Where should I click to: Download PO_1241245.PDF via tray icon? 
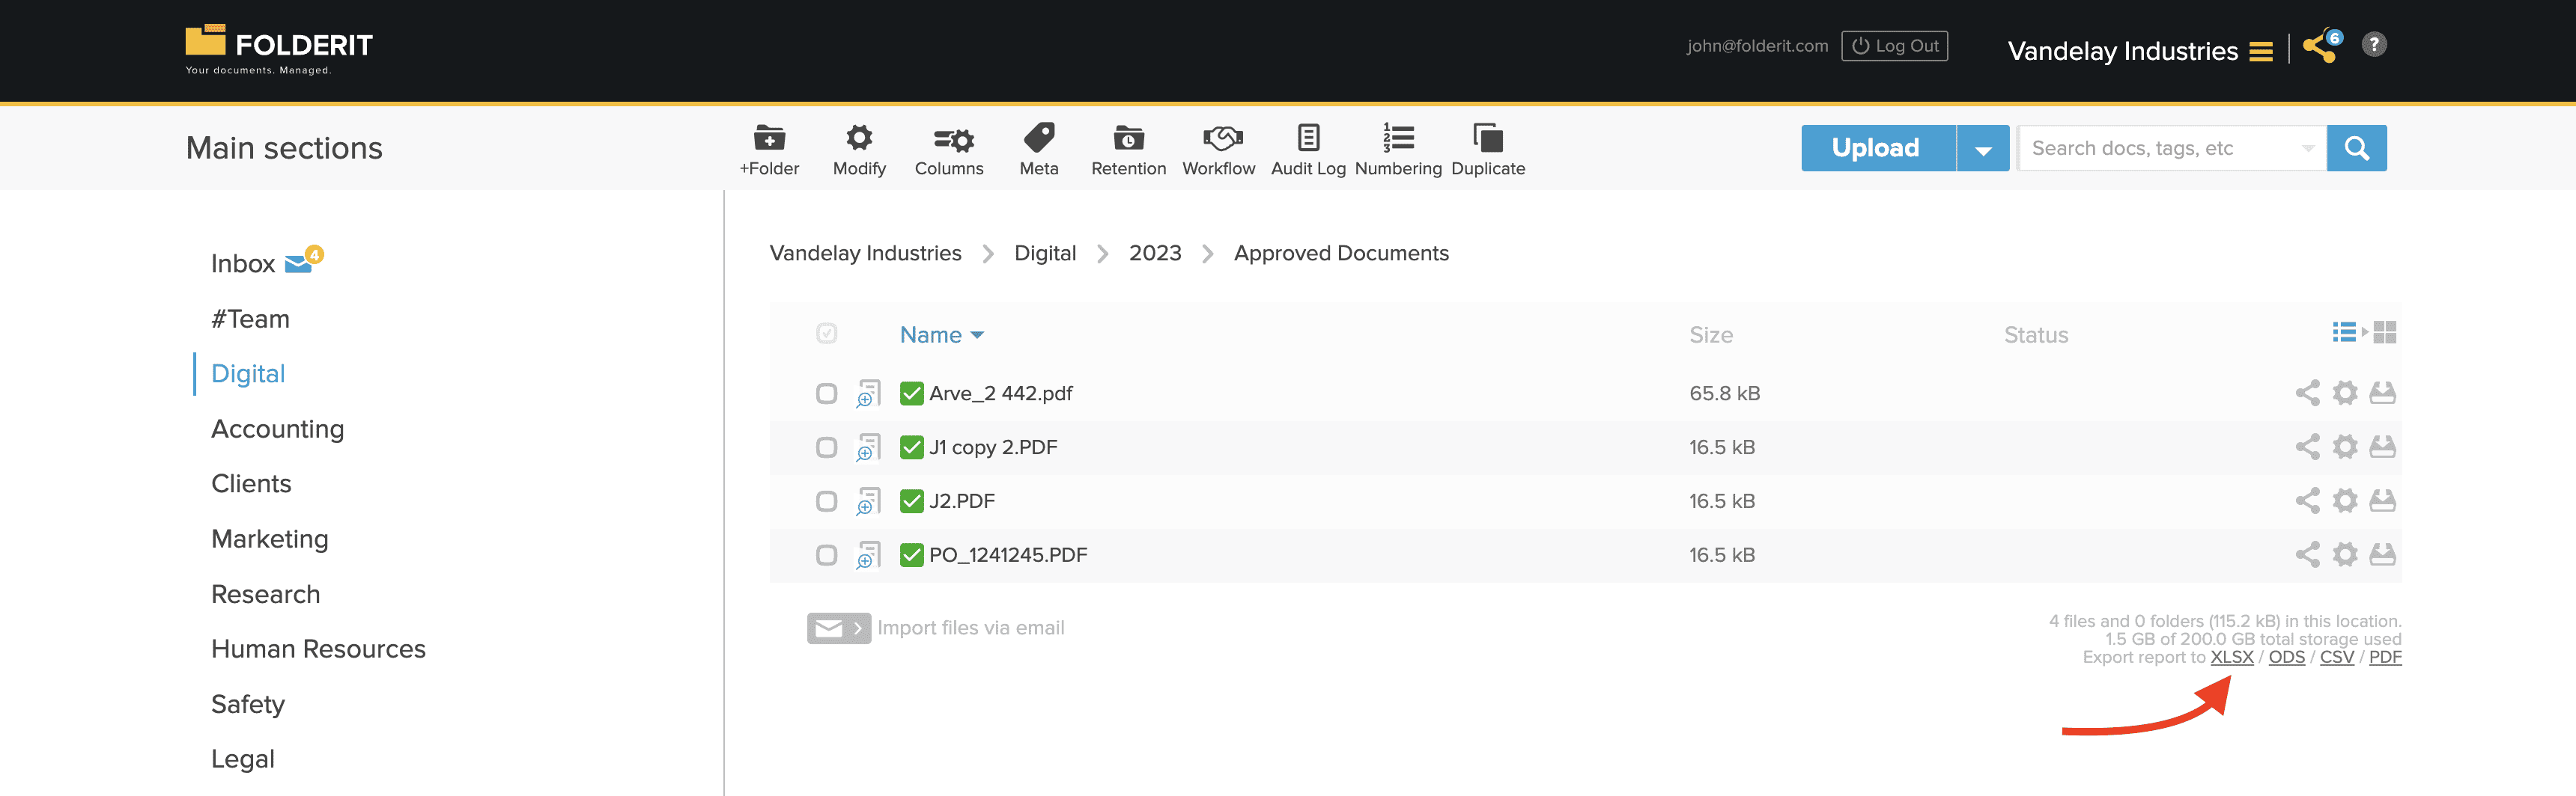(x=2383, y=554)
